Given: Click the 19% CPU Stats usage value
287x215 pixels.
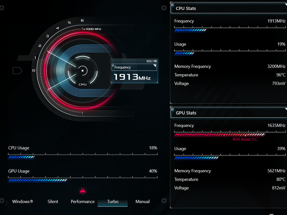Looking at the screenshot, I should [x=281, y=44].
